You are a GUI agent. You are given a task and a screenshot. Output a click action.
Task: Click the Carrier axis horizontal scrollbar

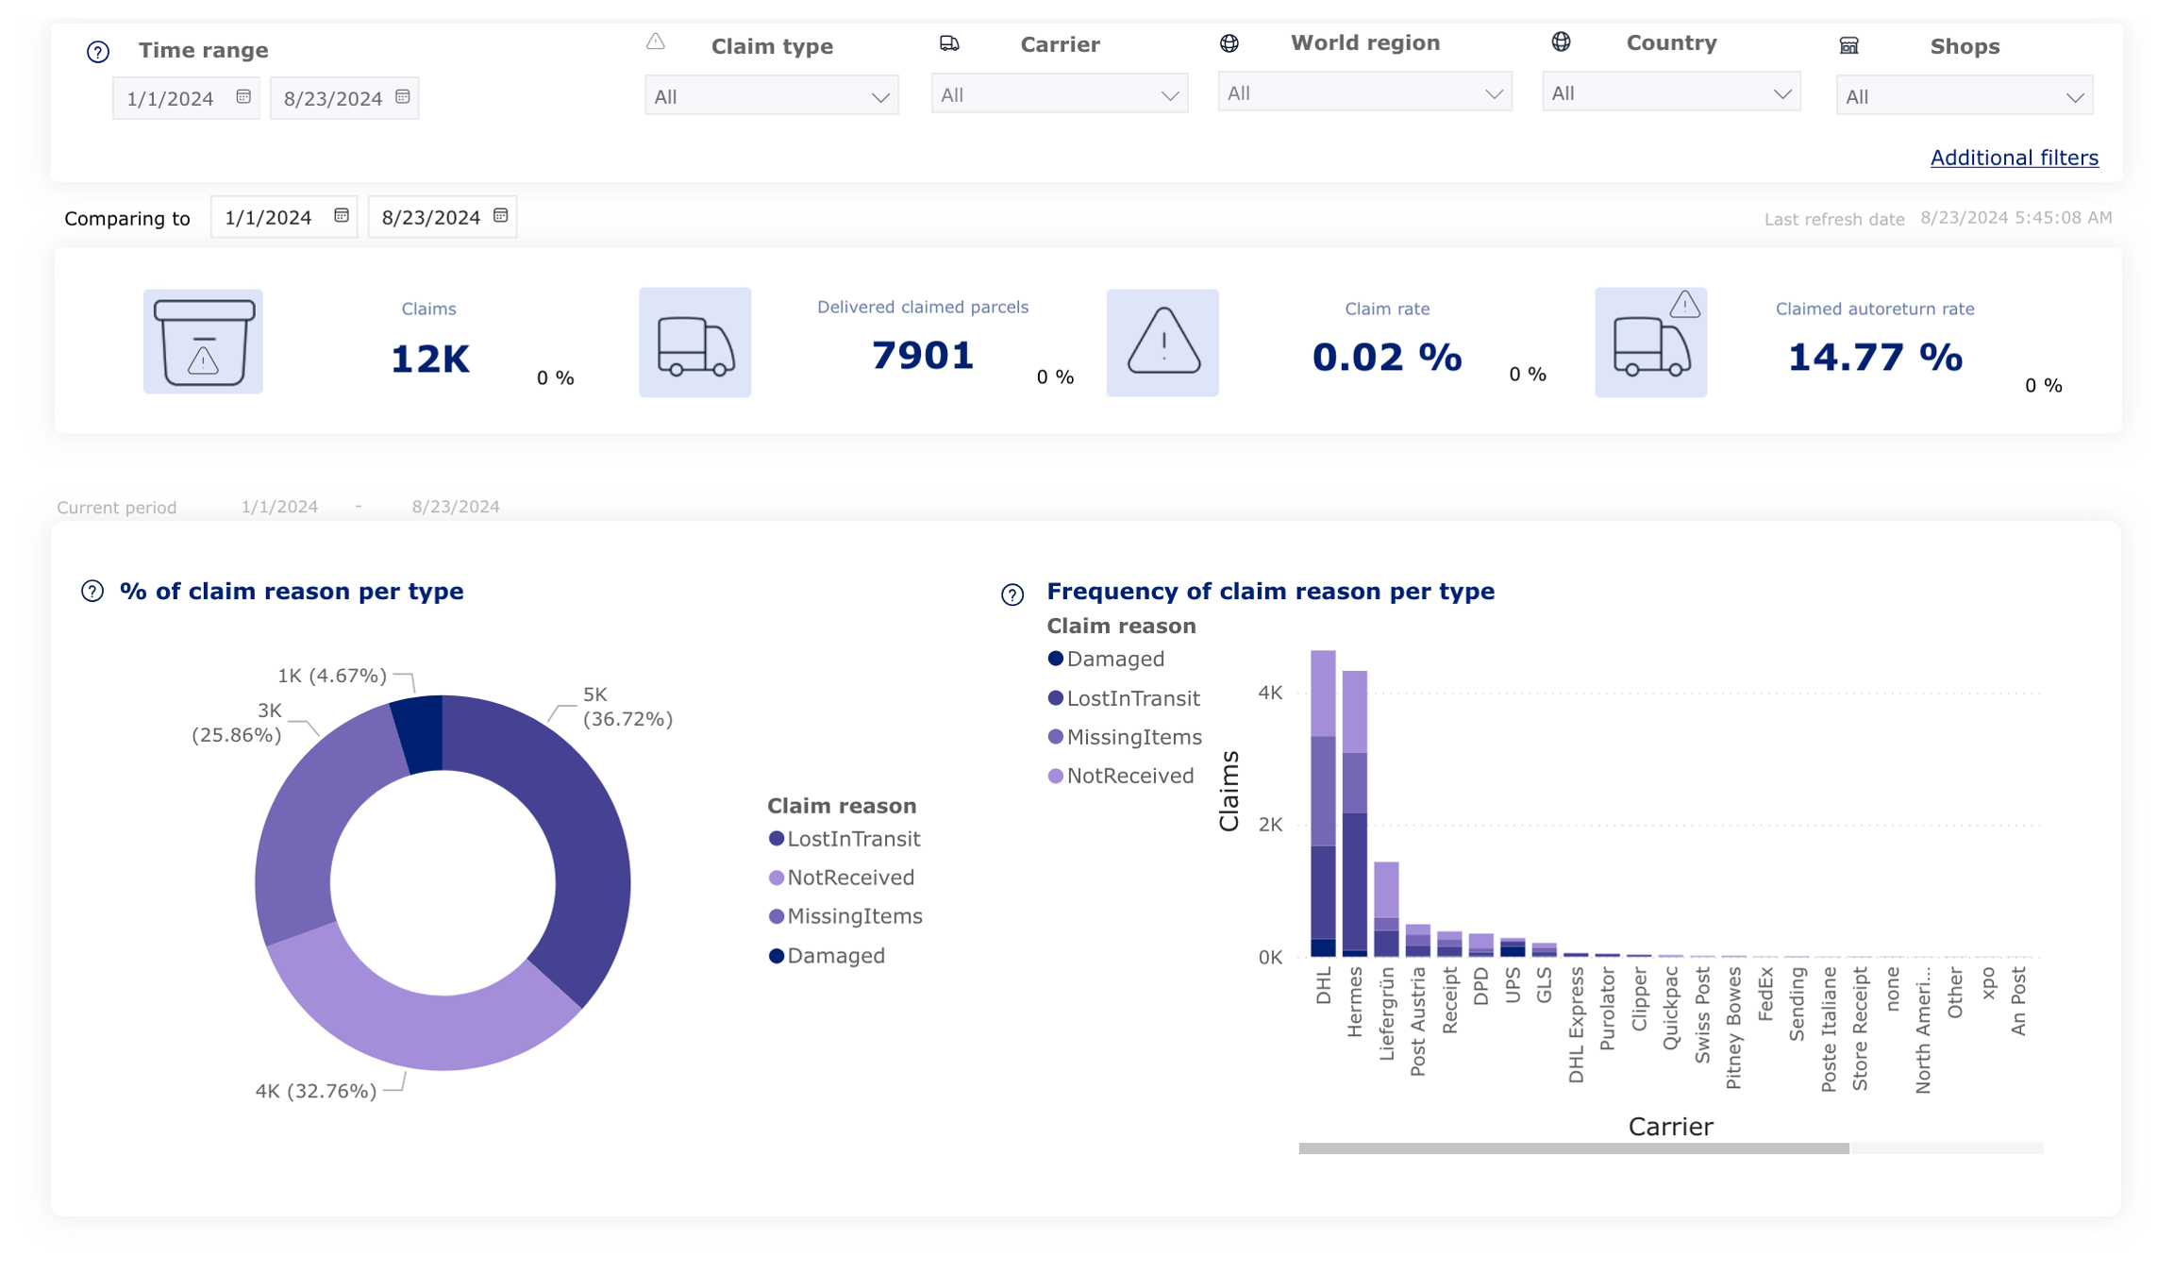click(1573, 1148)
